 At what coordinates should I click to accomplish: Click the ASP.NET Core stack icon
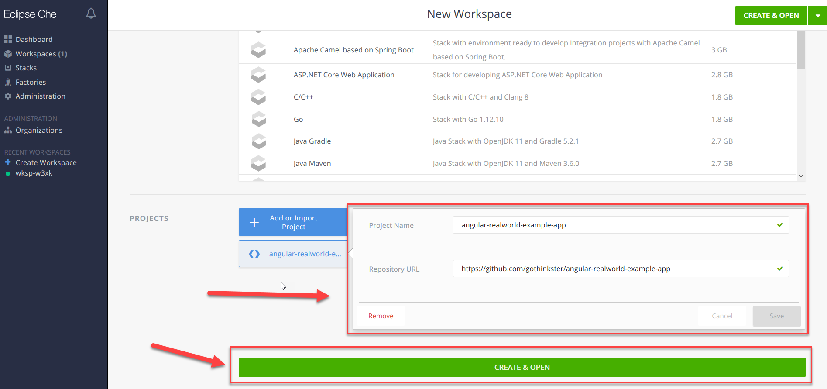tap(258, 75)
